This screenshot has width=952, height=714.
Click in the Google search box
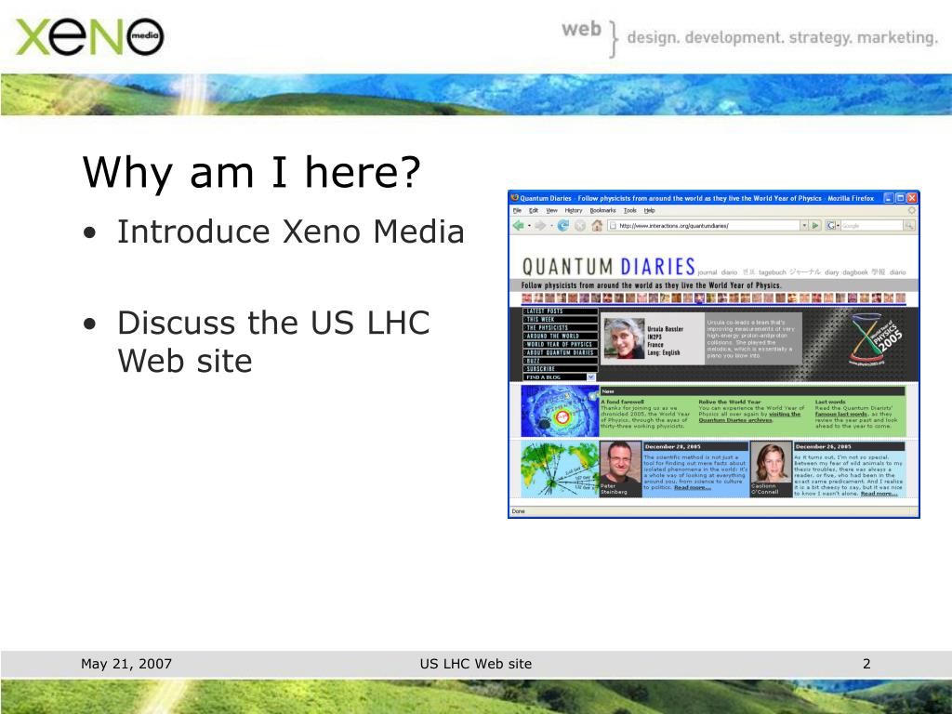[x=871, y=225]
